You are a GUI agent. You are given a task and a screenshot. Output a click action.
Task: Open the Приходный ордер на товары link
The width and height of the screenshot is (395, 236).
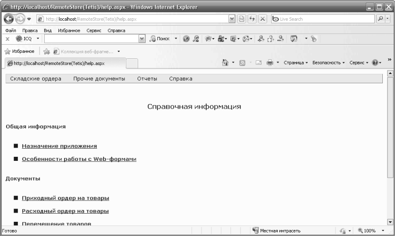click(x=65, y=198)
